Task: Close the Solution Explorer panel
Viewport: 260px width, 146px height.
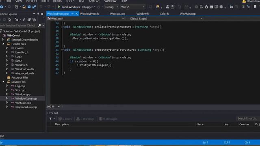Action: pos(42,14)
